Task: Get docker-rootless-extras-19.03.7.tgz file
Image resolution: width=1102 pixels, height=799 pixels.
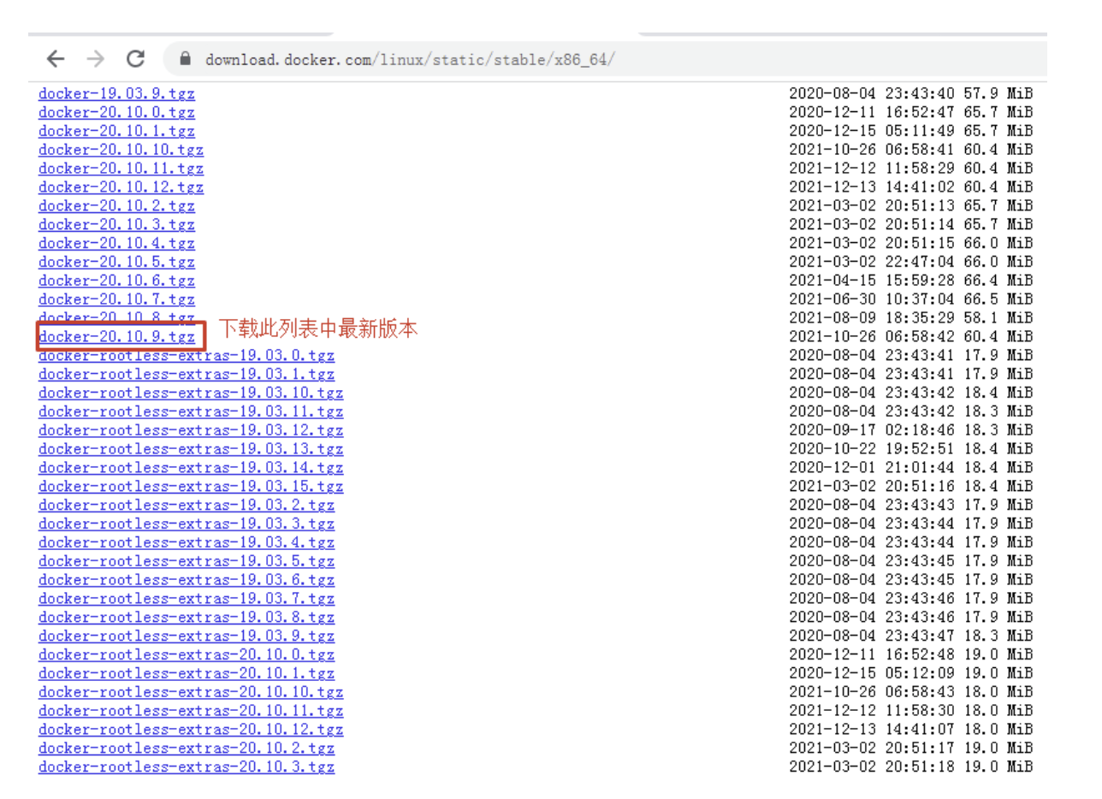Action: point(187,599)
